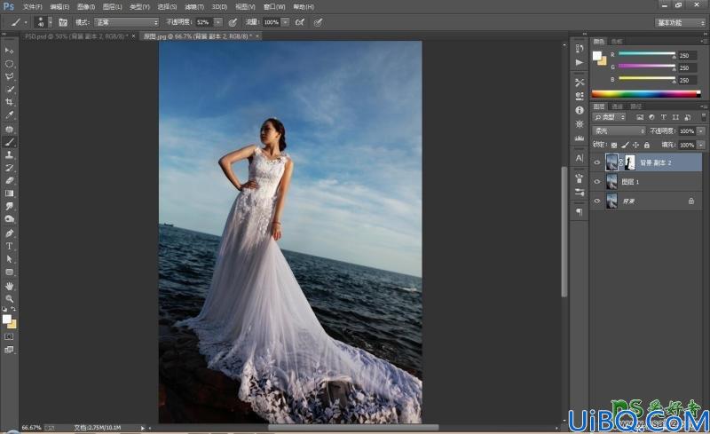Click the R channel slider
The height and width of the screenshot is (434, 710).
point(647,54)
